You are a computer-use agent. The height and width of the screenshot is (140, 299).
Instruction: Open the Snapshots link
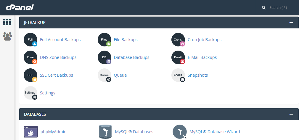198,75
